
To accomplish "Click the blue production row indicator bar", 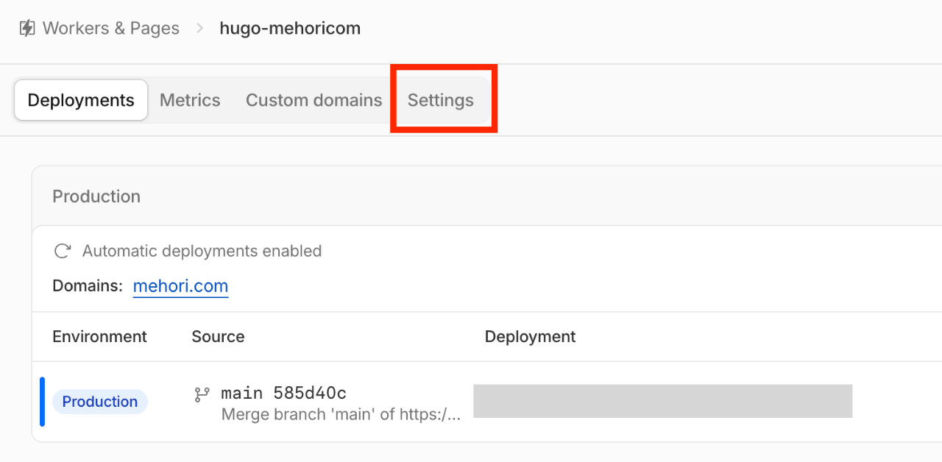I will [x=42, y=402].
